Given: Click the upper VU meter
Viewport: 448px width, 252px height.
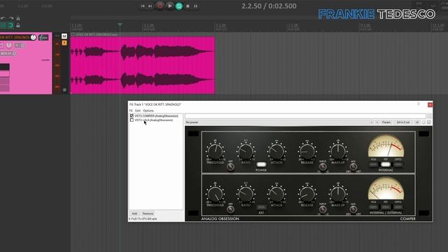Looking at the screenshot, I should point(386,146).
